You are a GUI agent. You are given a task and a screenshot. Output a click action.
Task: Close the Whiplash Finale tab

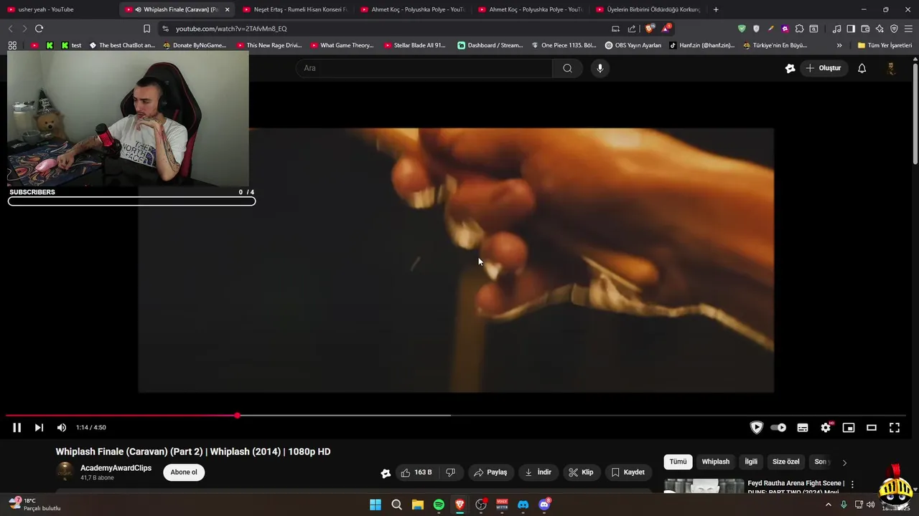point(228,9)
